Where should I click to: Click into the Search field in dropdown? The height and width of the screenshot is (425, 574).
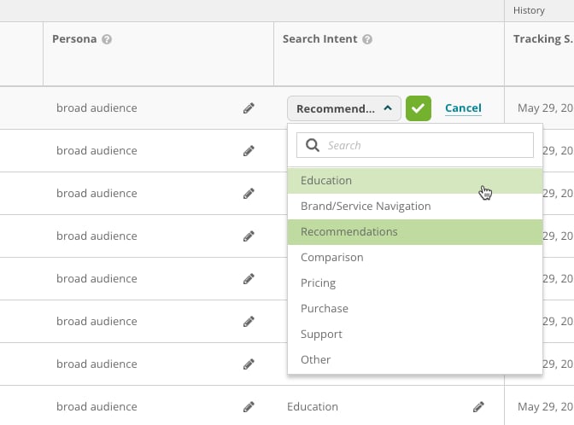[415, 145]
